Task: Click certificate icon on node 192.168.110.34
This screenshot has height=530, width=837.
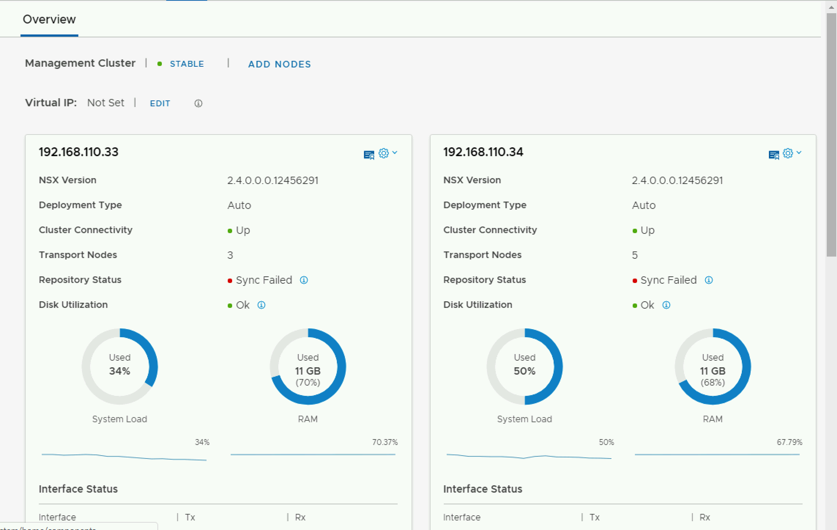Action: 773,155
